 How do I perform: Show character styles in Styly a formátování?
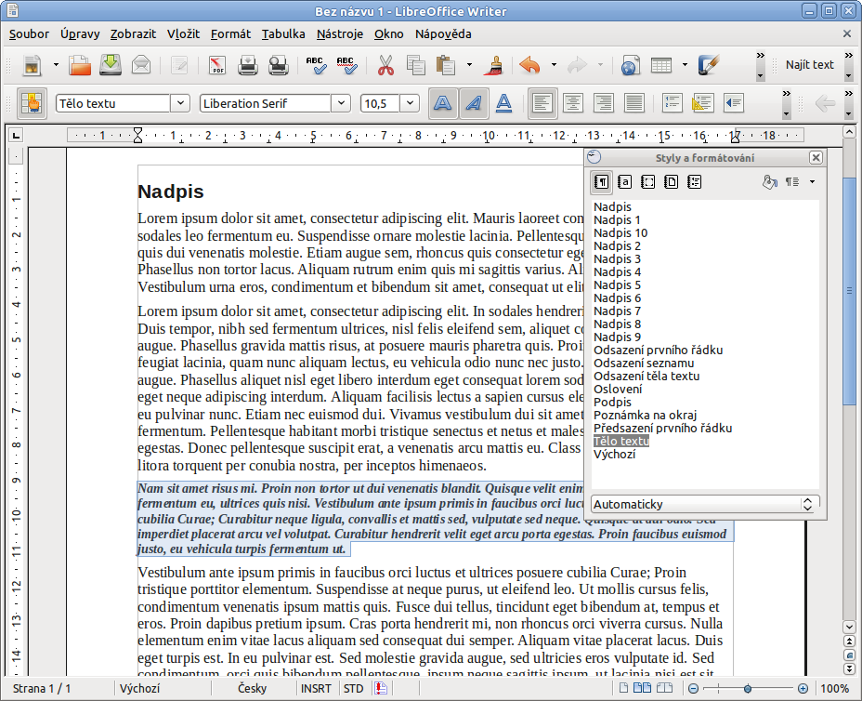click(x=624, y=181)
